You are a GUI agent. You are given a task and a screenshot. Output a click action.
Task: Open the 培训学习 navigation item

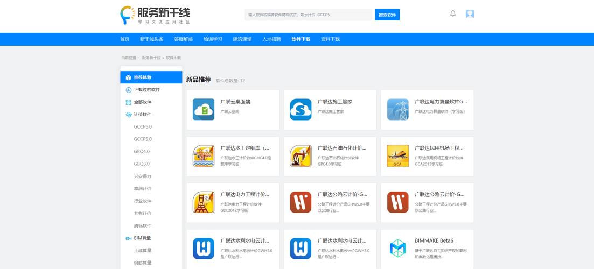point(213,39)
